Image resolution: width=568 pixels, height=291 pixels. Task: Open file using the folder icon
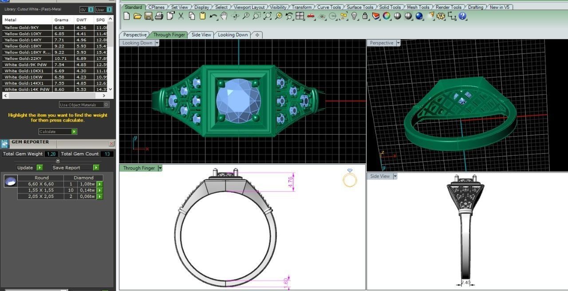138,16
